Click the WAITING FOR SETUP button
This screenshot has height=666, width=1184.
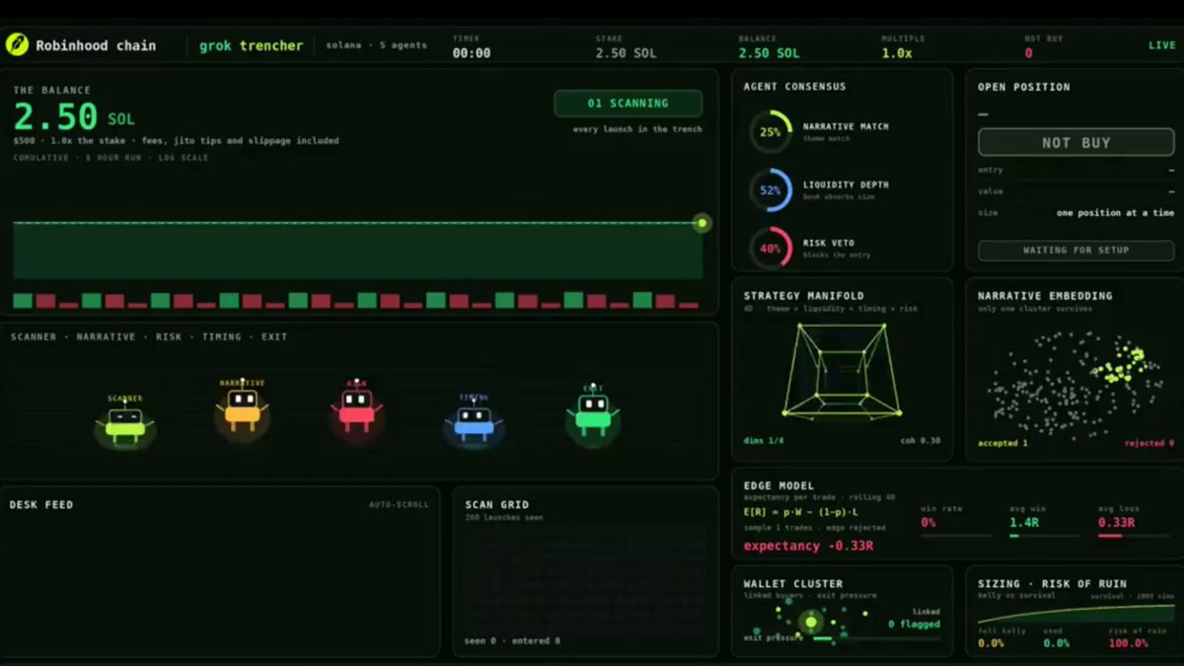point(1075,251)
